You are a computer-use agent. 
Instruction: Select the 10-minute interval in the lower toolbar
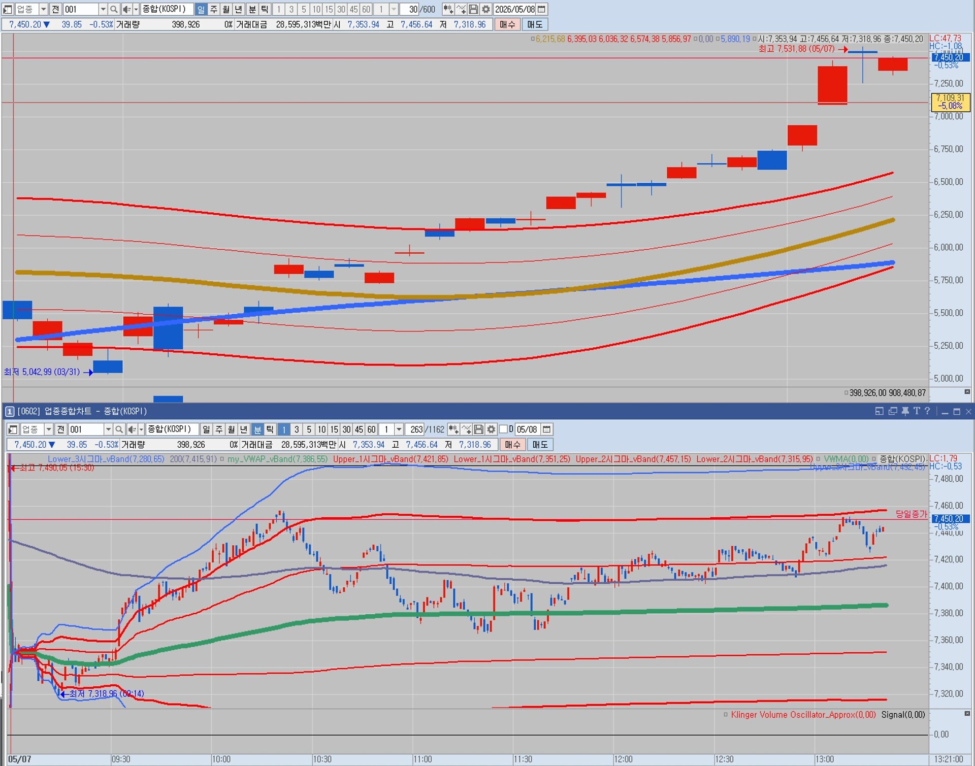(321, 429)
